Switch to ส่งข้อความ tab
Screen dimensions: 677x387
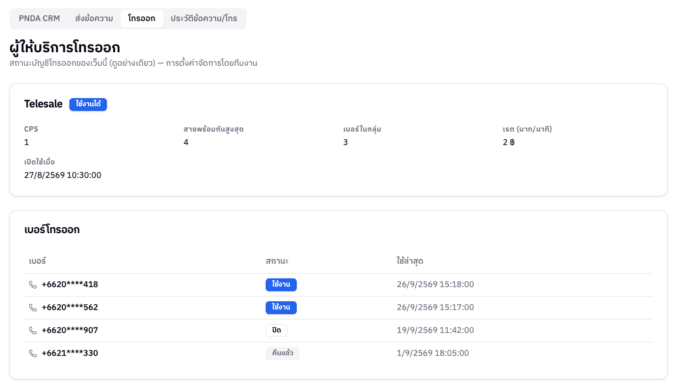coord(94,19)
